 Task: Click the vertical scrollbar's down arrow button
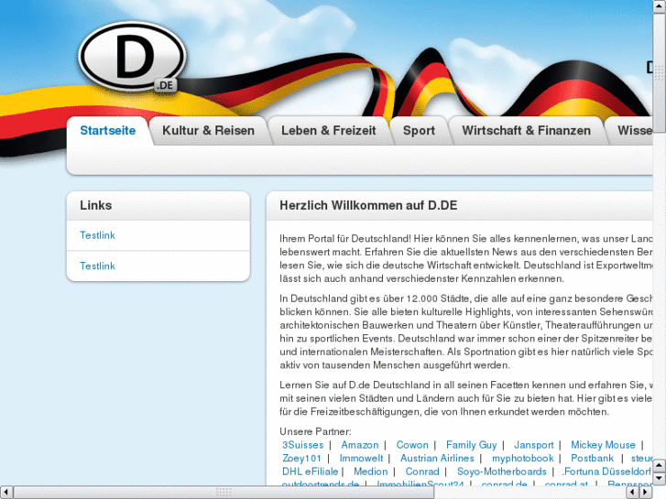pyautogui.click(x=660, y=479)
